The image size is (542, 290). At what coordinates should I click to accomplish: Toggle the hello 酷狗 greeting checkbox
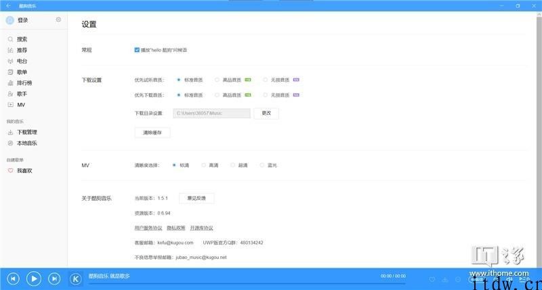(137, 50)
